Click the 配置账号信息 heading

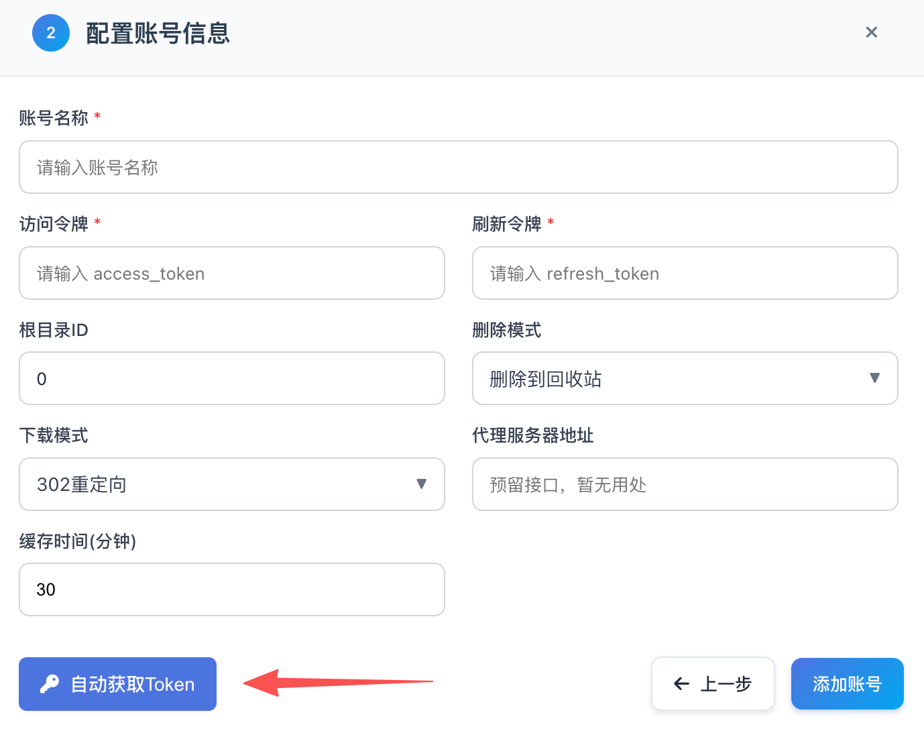[x=158, y=33]
